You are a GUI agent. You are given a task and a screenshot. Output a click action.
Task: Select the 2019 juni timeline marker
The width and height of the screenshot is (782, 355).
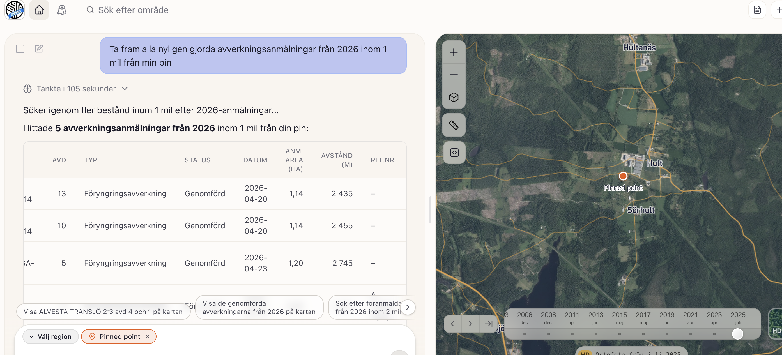point(667,334)
